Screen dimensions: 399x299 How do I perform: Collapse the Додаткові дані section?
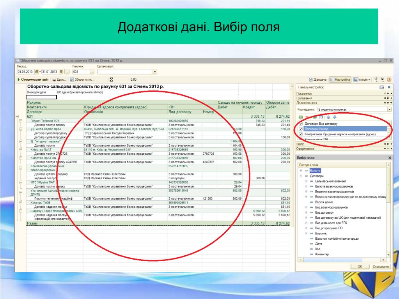(x=391, y=103)
